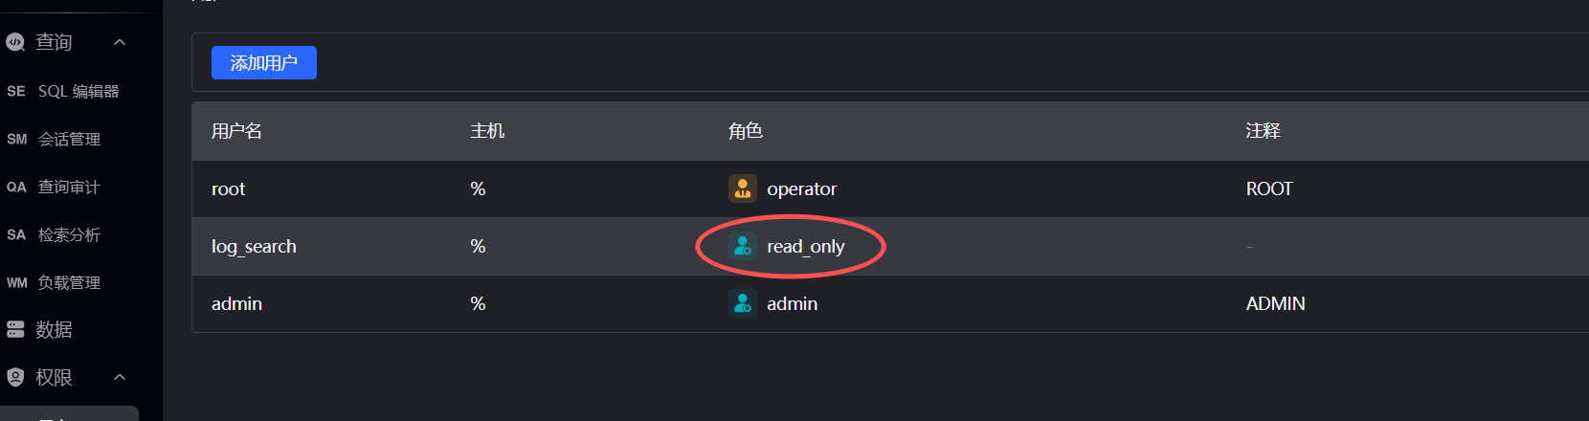
Task: Open the 数据 section label
Action: (x=54, y=329)
